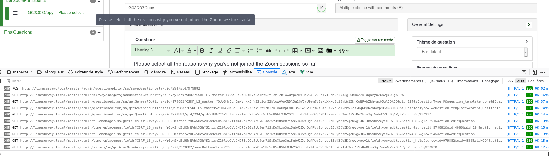Toggle Avertissements (1) filter

(x=411, y=81)
